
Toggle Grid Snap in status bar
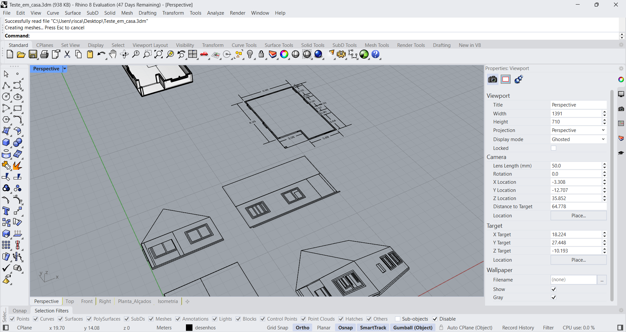coord(277,328)
